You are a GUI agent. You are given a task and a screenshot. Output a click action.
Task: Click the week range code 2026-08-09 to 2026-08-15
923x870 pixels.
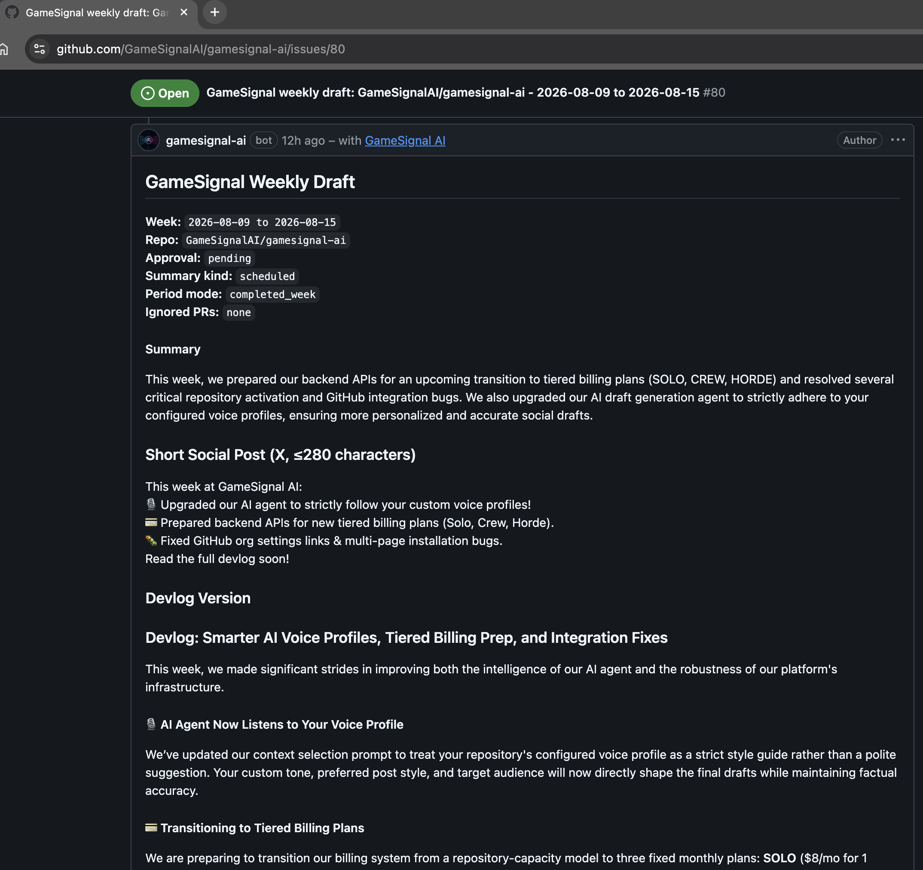click(262, 222)
